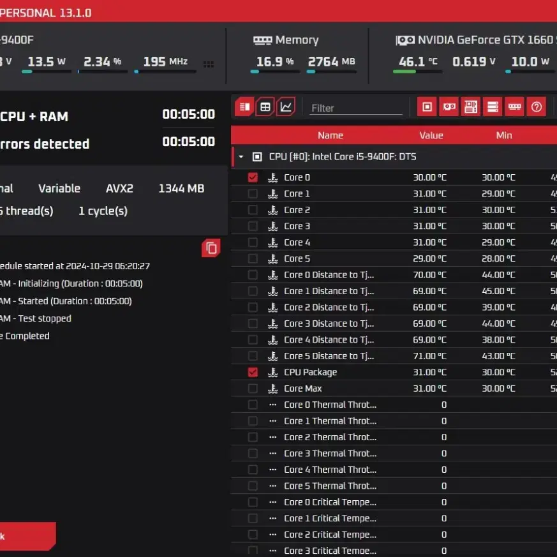
Task: Switch to the table grid view icon
Action: (x=265, y=107)
